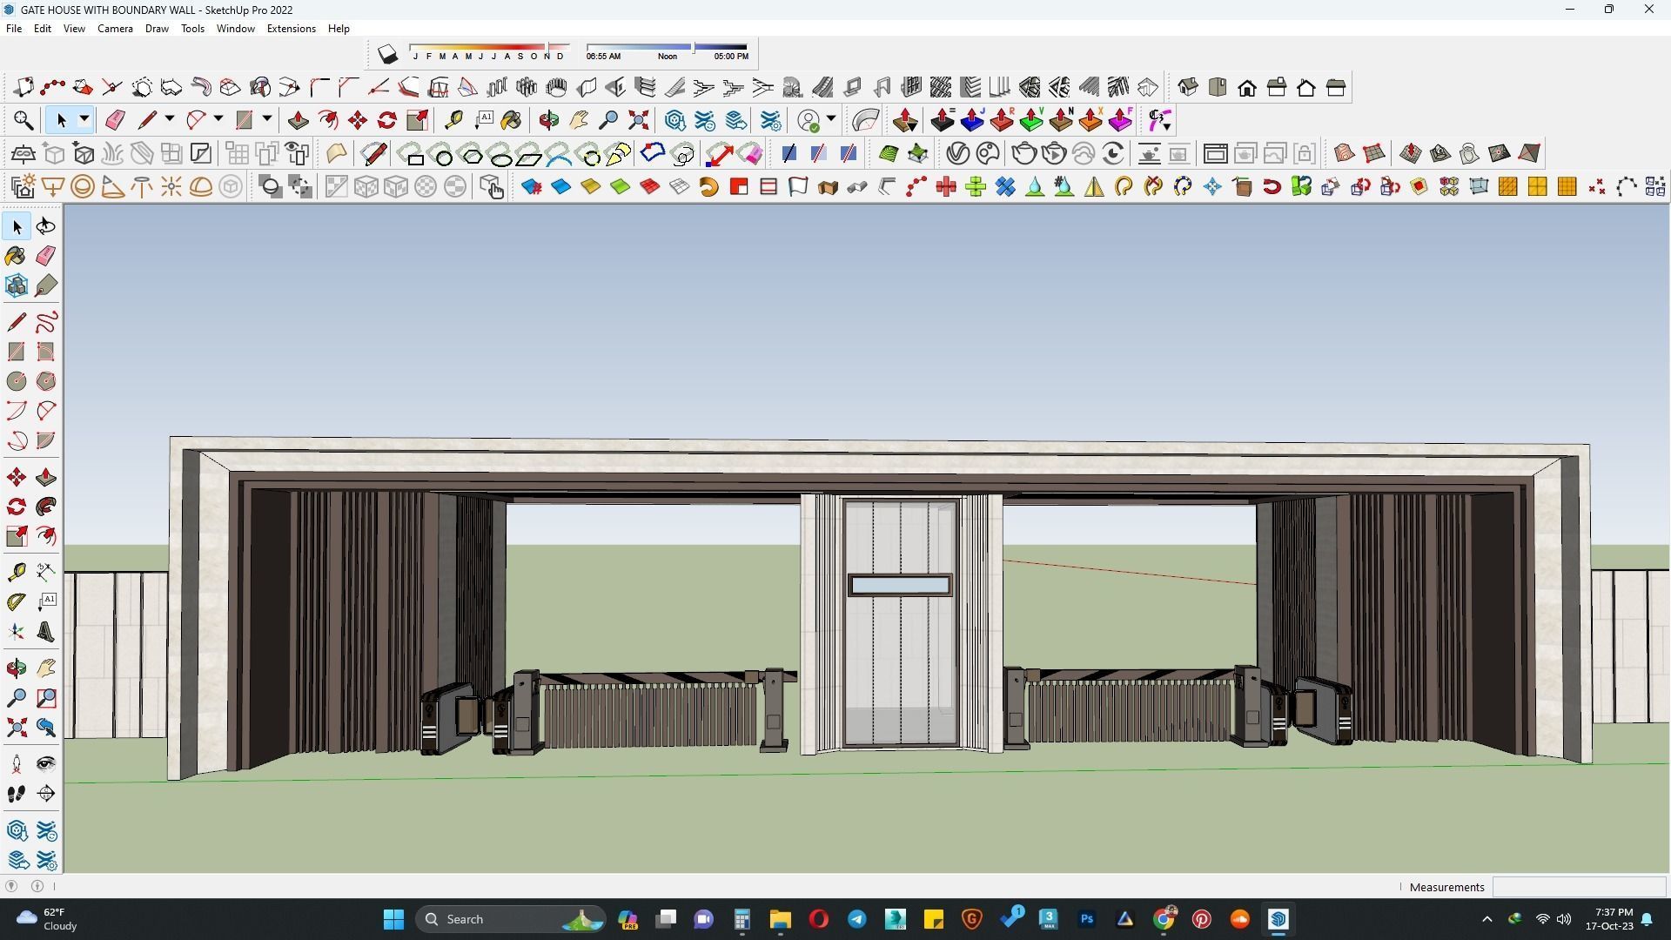Select the Eraser tool in top toolbar

point(115,120)
